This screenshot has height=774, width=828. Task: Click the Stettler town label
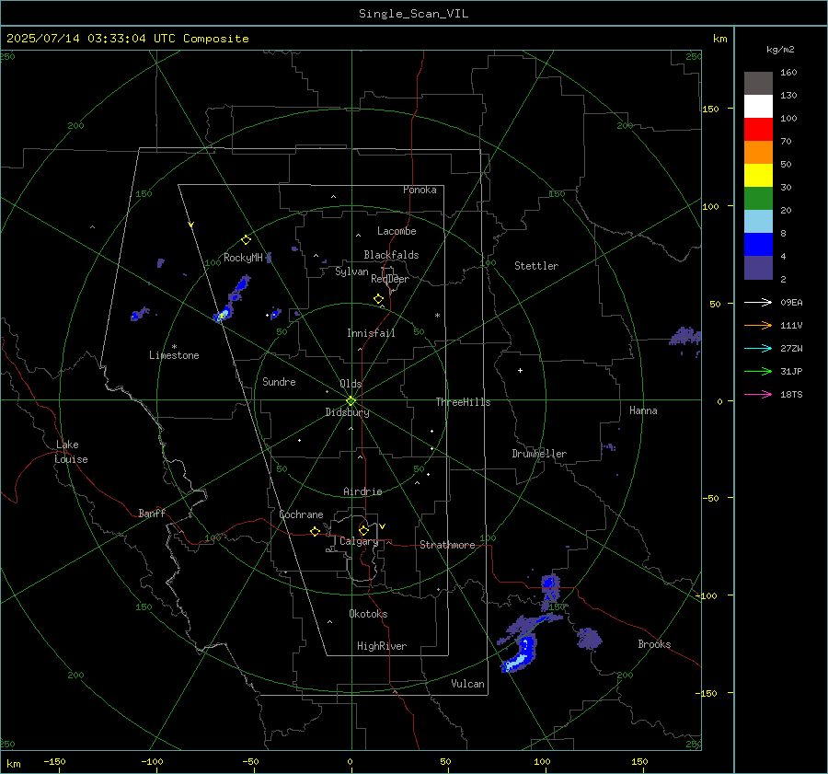(536, 266)
